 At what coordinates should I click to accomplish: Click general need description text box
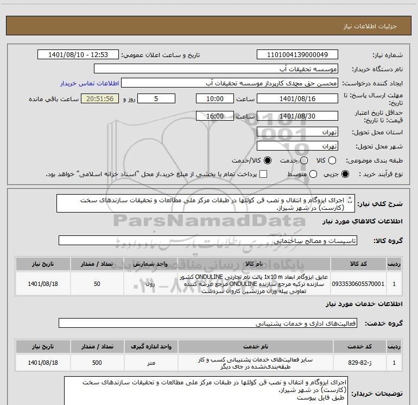206,203
